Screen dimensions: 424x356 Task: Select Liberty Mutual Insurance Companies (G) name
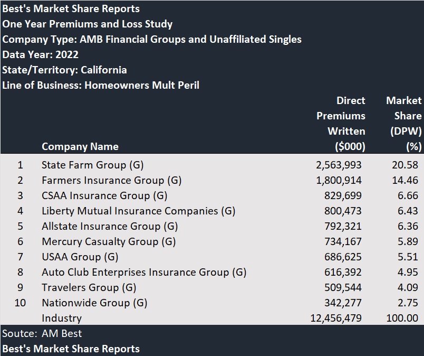138,211
